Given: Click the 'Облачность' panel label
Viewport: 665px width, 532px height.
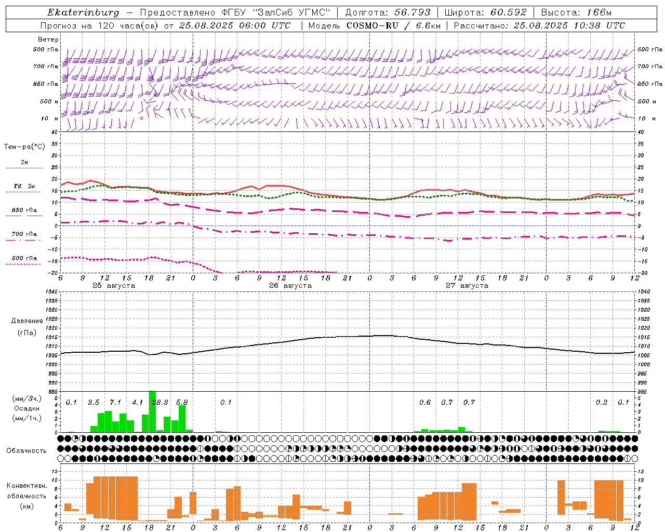Looking at the screenshot, I should [x=26, y=450].
